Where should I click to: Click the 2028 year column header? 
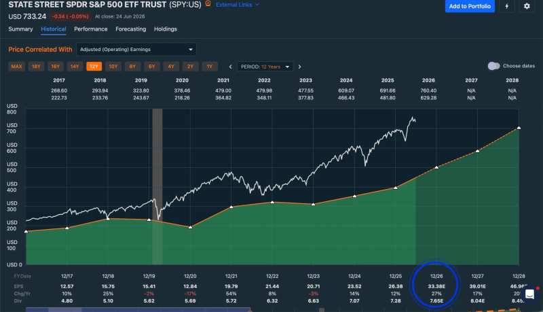[x=512, y=80]
